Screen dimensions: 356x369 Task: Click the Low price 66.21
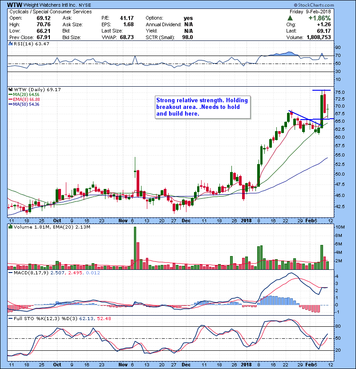[44, 31]
